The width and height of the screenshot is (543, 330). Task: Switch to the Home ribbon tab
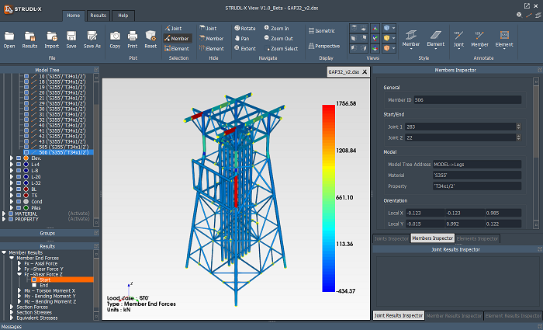pyautogui.click(x=74, y=16)
